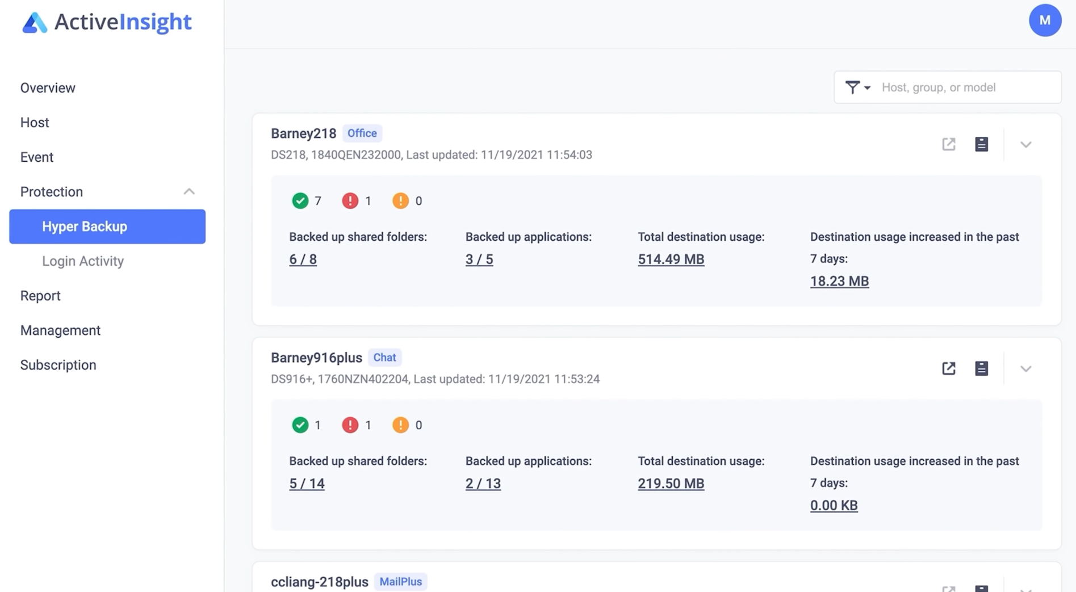Open the Event section
This screenshot has width=1076, height=592.
coord(37,157)
